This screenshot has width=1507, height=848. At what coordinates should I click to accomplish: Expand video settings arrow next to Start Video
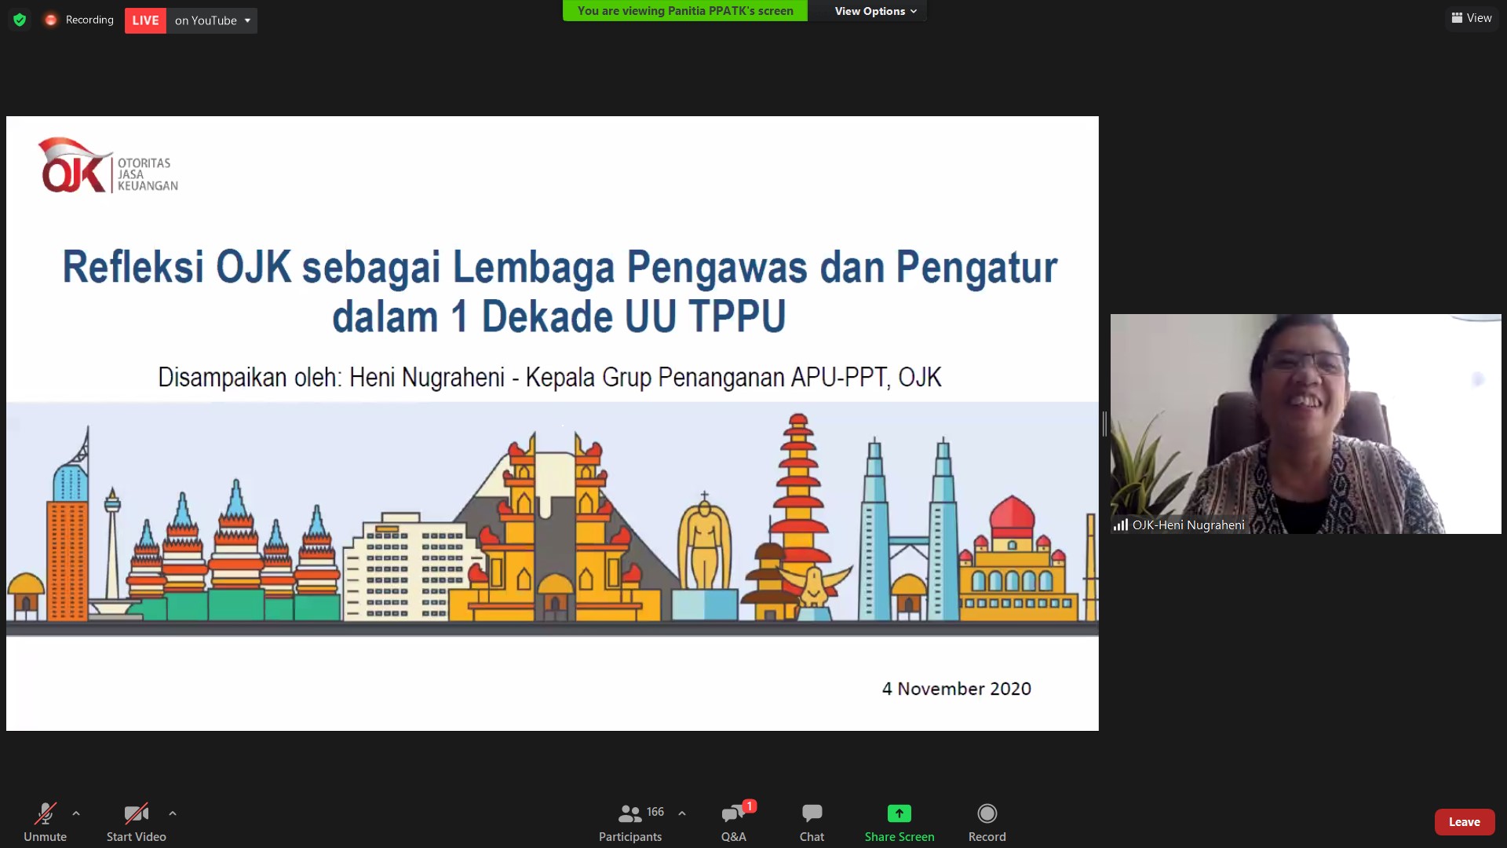click(173, 813)
